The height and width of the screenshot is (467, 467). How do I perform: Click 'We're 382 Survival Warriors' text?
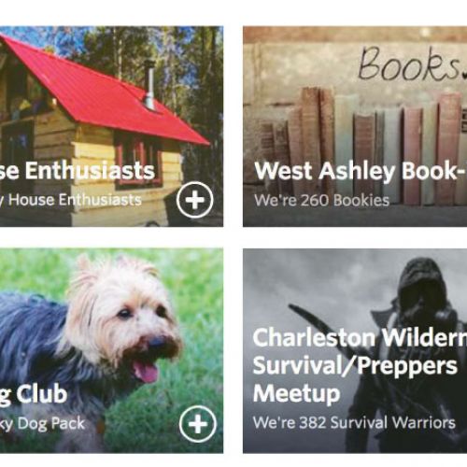coord(354,422)
